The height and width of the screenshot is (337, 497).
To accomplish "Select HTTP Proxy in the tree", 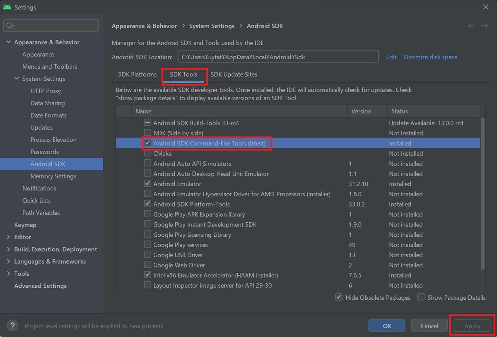I will coord(46,91).
